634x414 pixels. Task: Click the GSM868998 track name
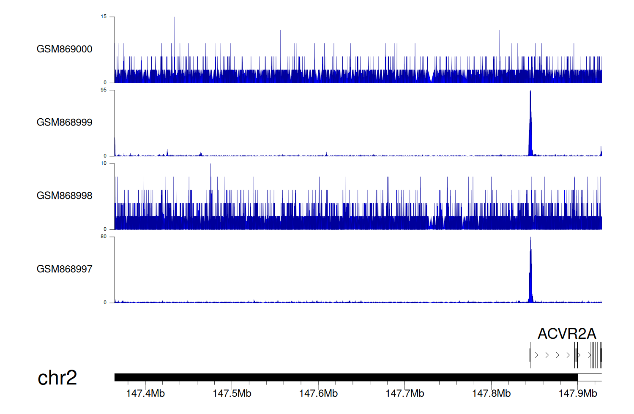coord(64,196)
